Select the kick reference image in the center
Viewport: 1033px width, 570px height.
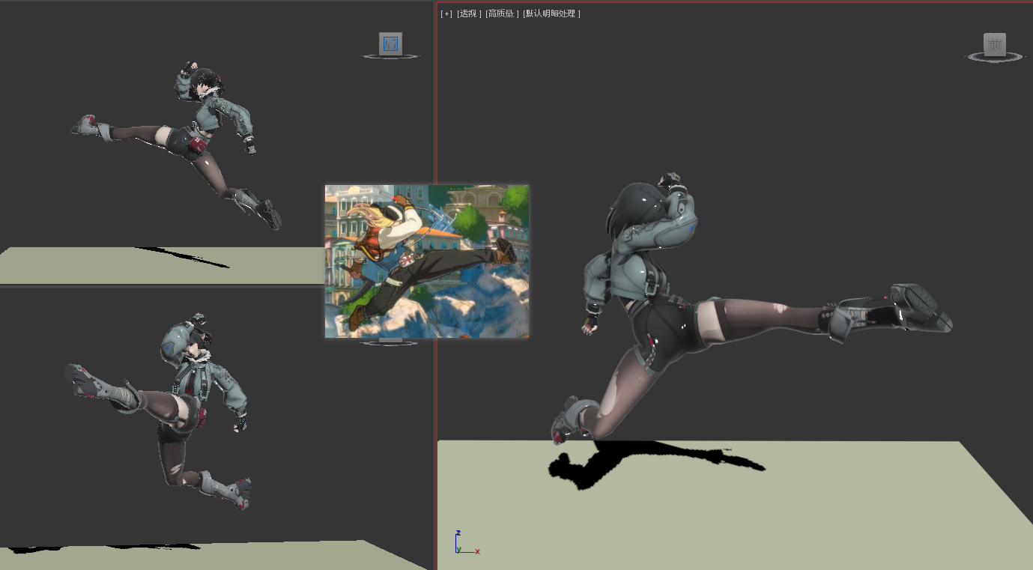427,261
